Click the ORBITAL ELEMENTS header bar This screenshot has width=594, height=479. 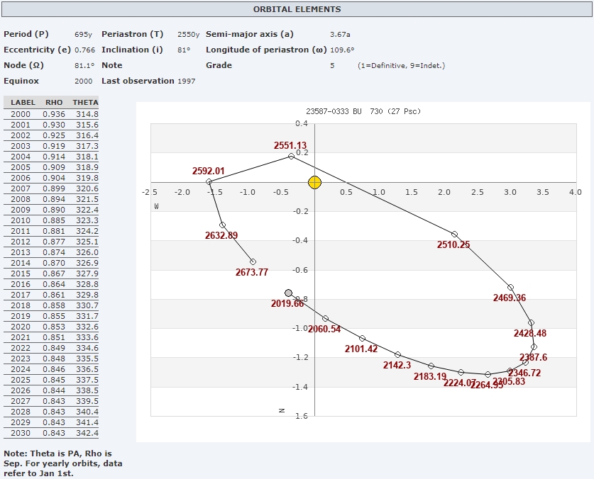(297, 9)
